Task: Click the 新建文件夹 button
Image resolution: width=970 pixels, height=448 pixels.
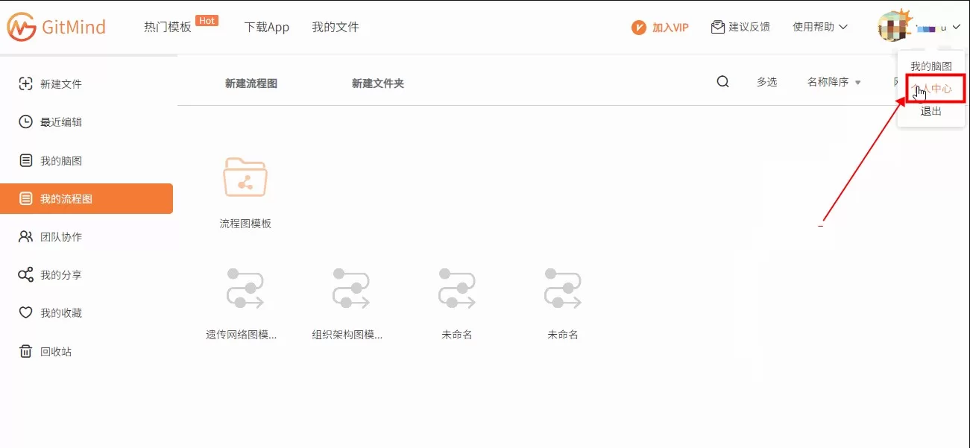Action: (x=378, y=83)
